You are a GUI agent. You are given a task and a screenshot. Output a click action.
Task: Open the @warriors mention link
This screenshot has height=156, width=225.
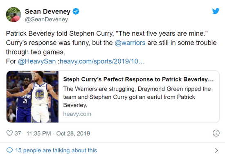coord(130,43)
